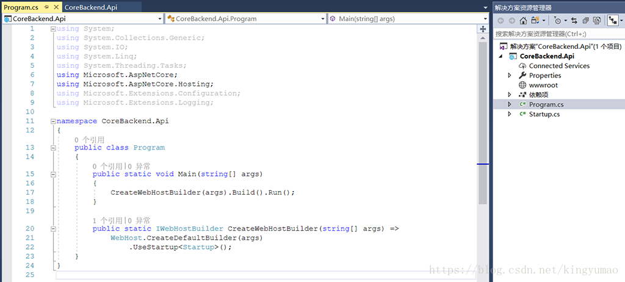Switch to the CoreBackend.Api tab
The width and height of the screenshot is (625, 282).
pyautogui.click(x=91, y=7)
